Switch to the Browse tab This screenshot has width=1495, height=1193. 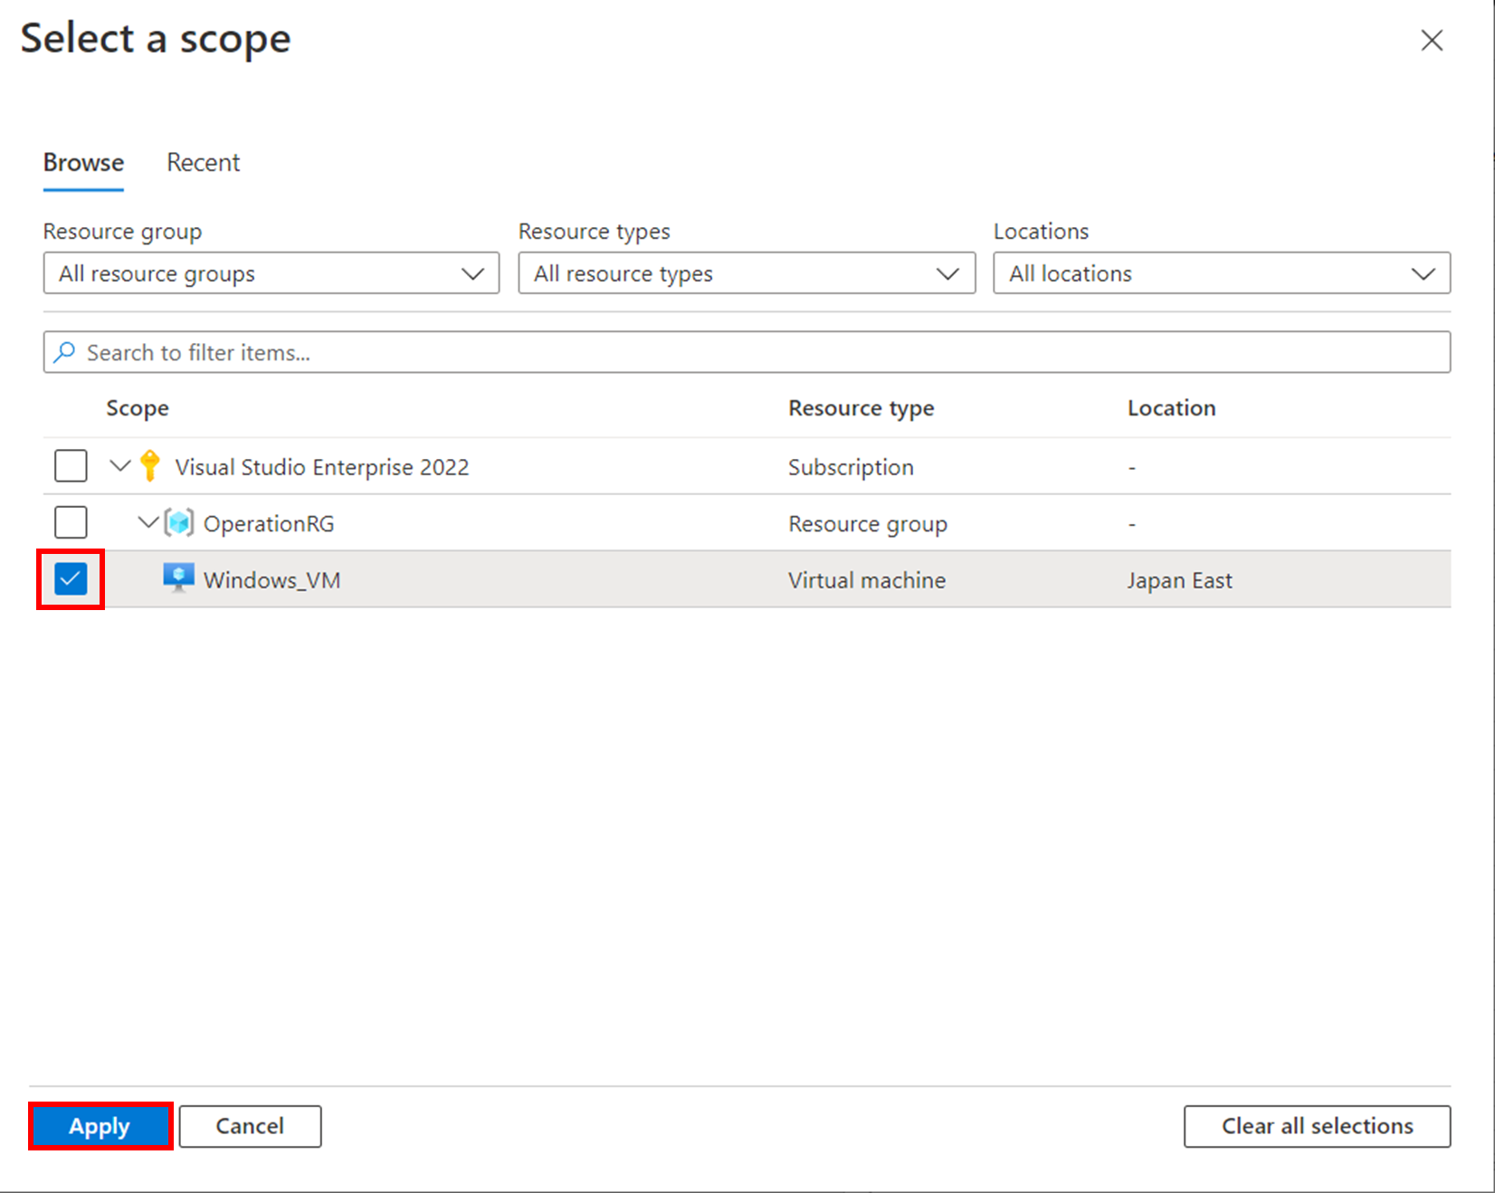[83, 163]
